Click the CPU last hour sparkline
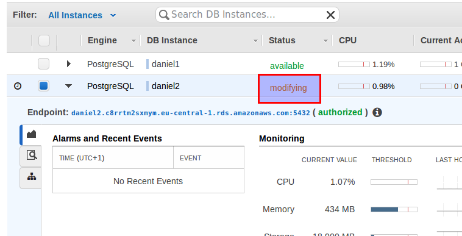Image resolution: width=462 pixels, height=236 pixels. click(x=449, y=183)
